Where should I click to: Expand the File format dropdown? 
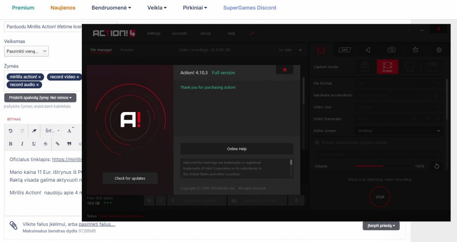399,83
